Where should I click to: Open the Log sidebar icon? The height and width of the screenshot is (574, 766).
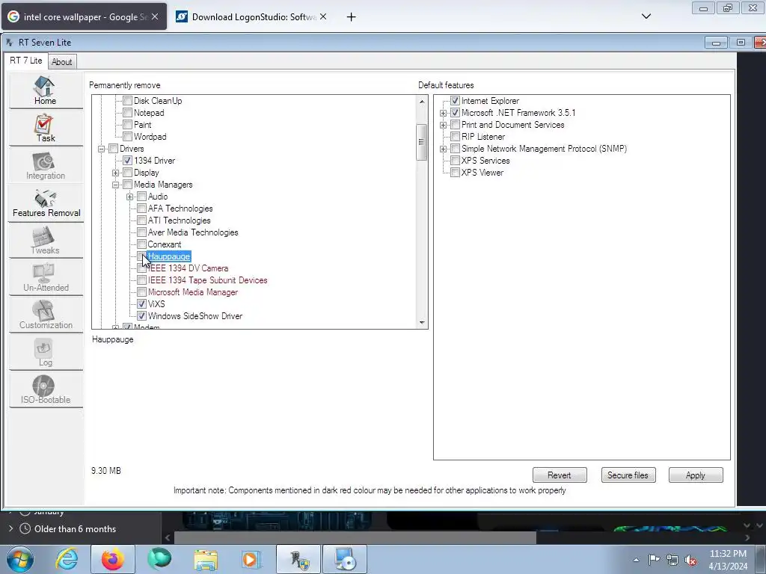tap(45, 352)
